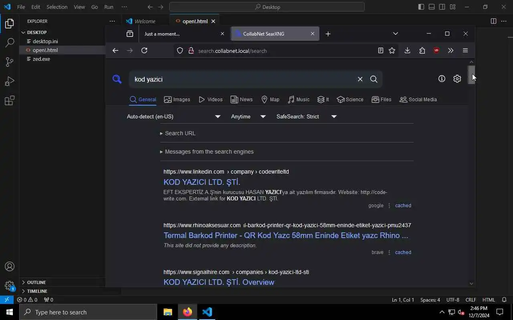Click the Windows Start button
Viewport: 513px width, 320px height.
[x=10, y=312]
